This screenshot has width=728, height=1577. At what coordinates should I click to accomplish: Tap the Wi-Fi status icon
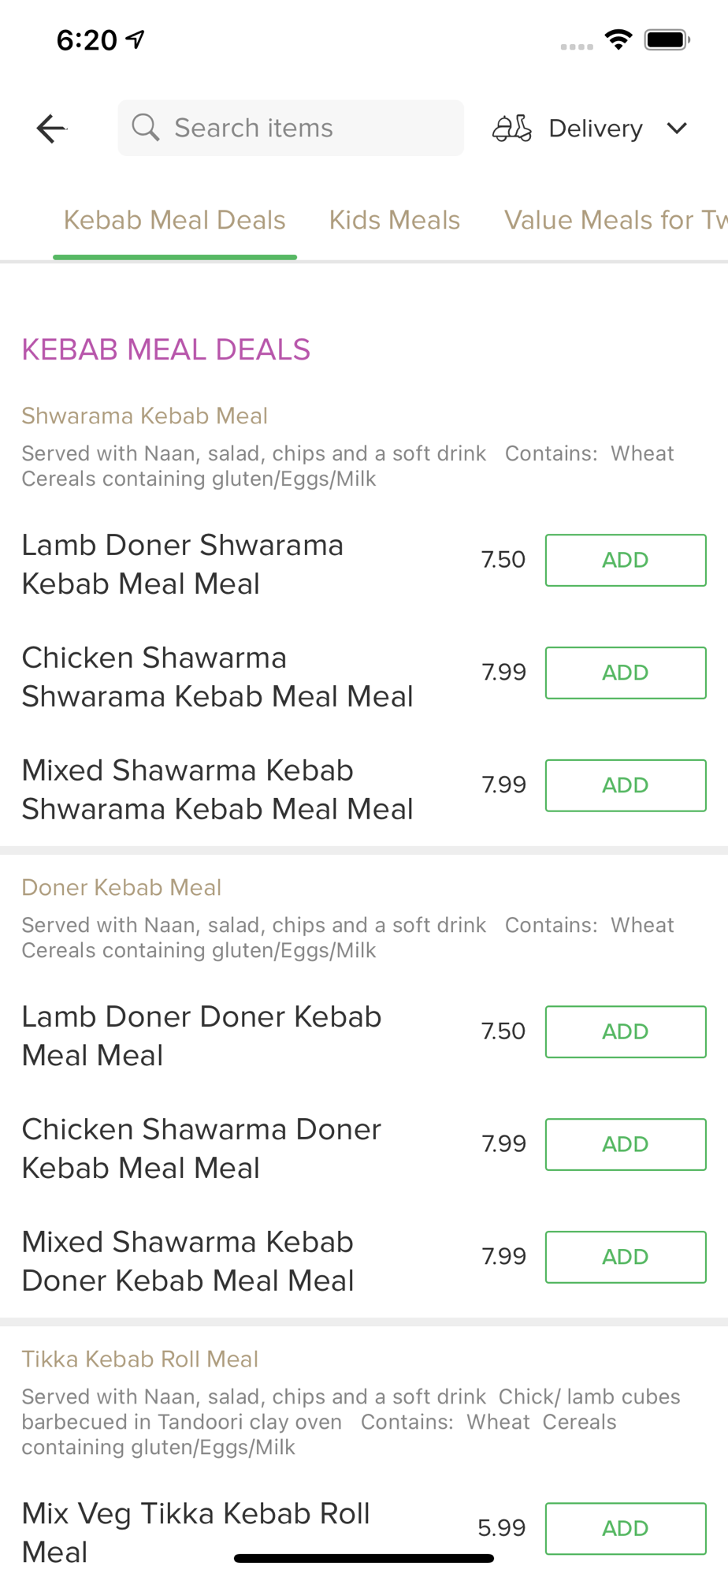(x=618, y=39)
